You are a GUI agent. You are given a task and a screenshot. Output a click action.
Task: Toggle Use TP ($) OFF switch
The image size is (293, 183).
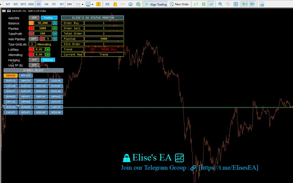pyautogui.click(x=34, y=65)
